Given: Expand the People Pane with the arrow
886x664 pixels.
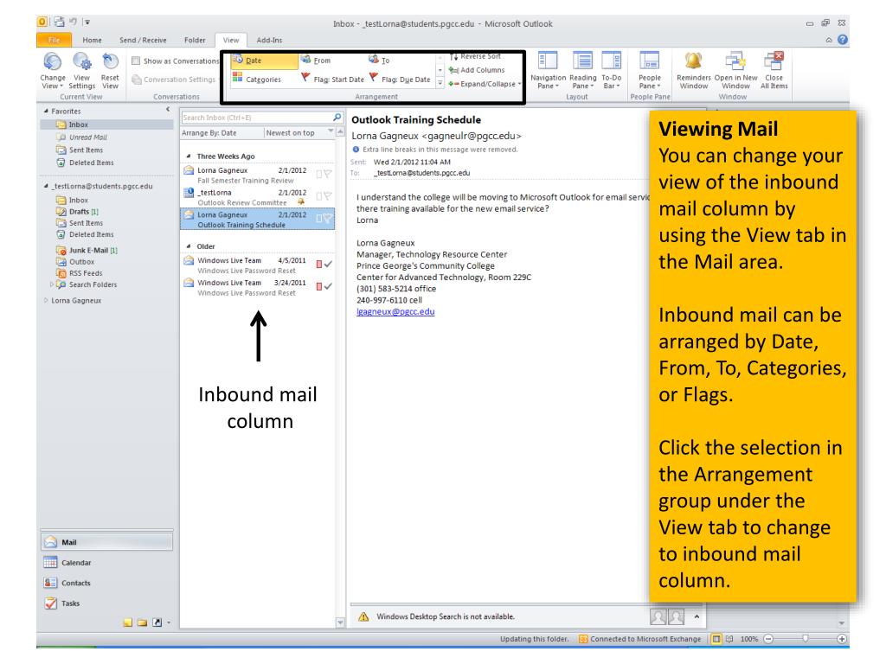Looking at the screenshot, I should tap(697, 616).
